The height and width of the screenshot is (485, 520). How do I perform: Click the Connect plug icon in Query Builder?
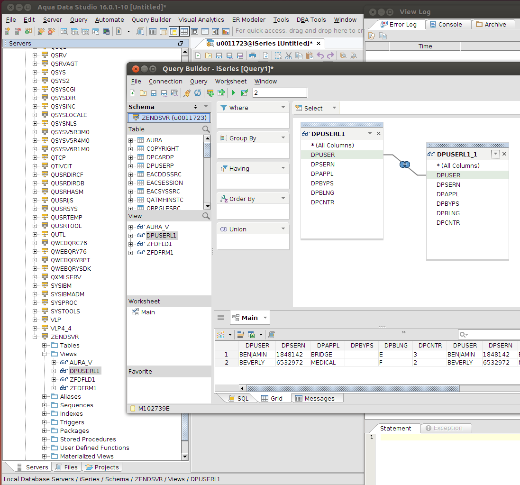point(187,93)
